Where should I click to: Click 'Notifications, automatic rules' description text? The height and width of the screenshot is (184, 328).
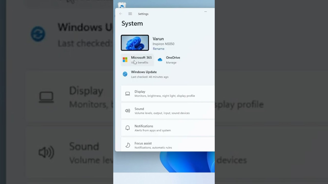153,147
